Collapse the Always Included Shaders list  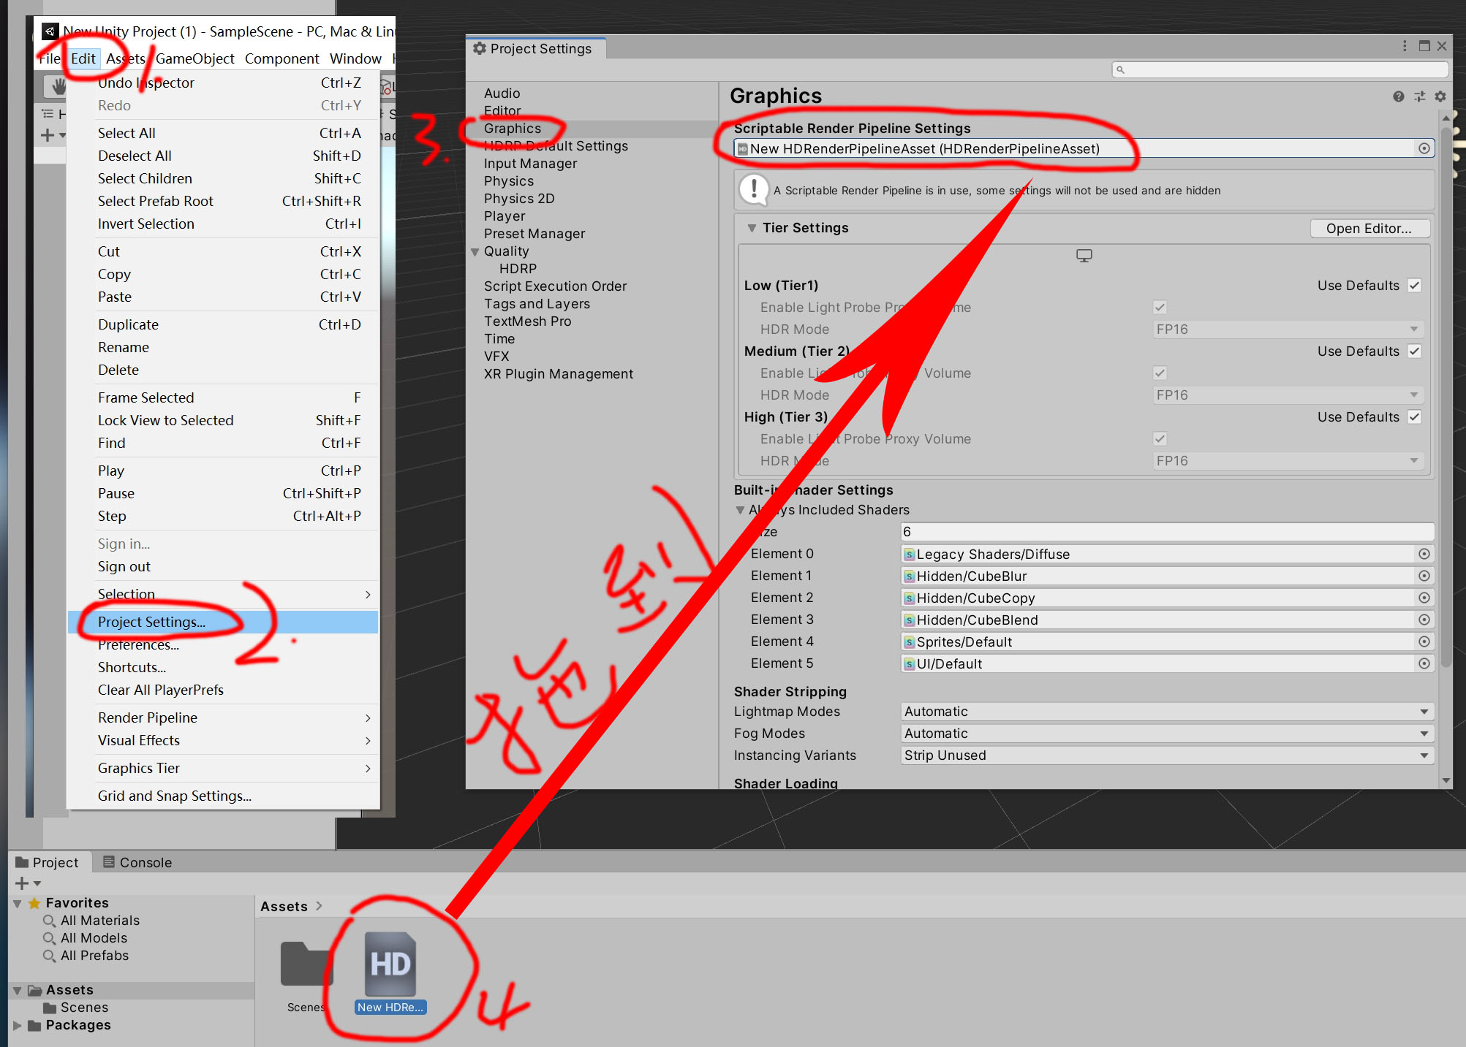point(740,510)
